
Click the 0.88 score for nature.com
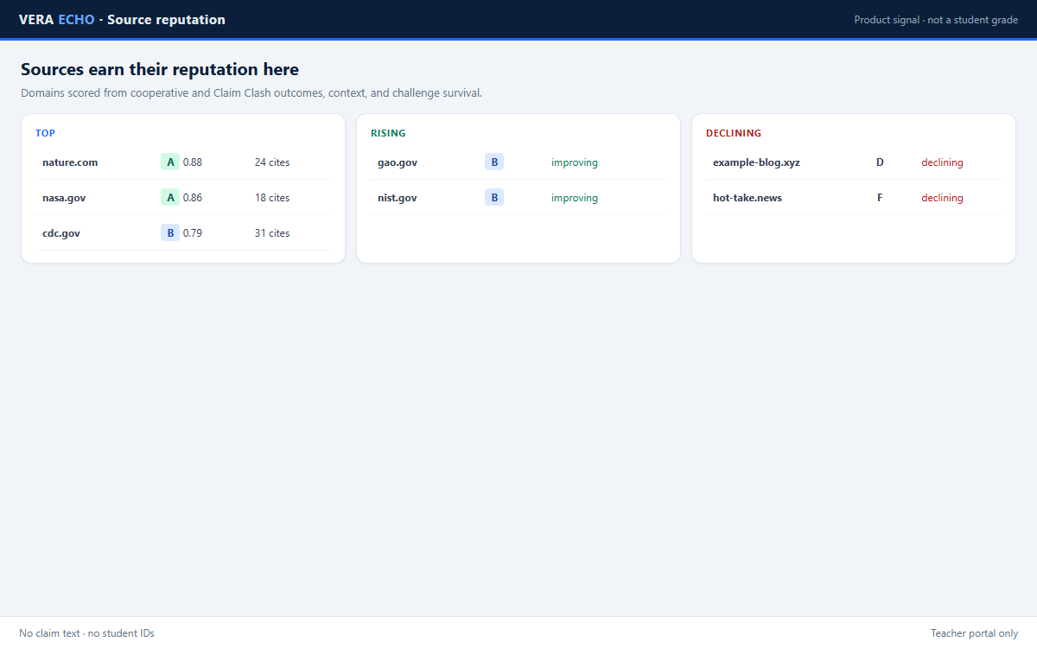193,162
